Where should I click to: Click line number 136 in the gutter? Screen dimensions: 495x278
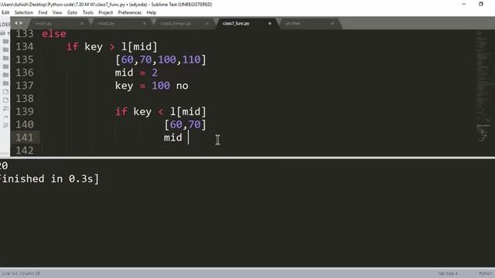click(x=25, y=73)
